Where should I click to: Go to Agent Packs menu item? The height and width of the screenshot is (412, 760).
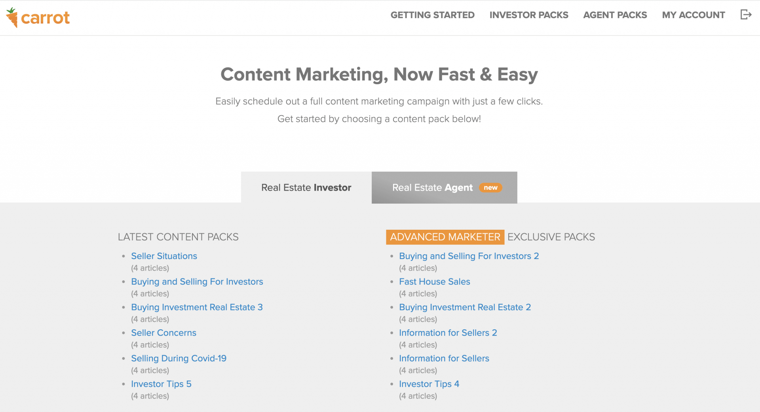pos(615,15)
